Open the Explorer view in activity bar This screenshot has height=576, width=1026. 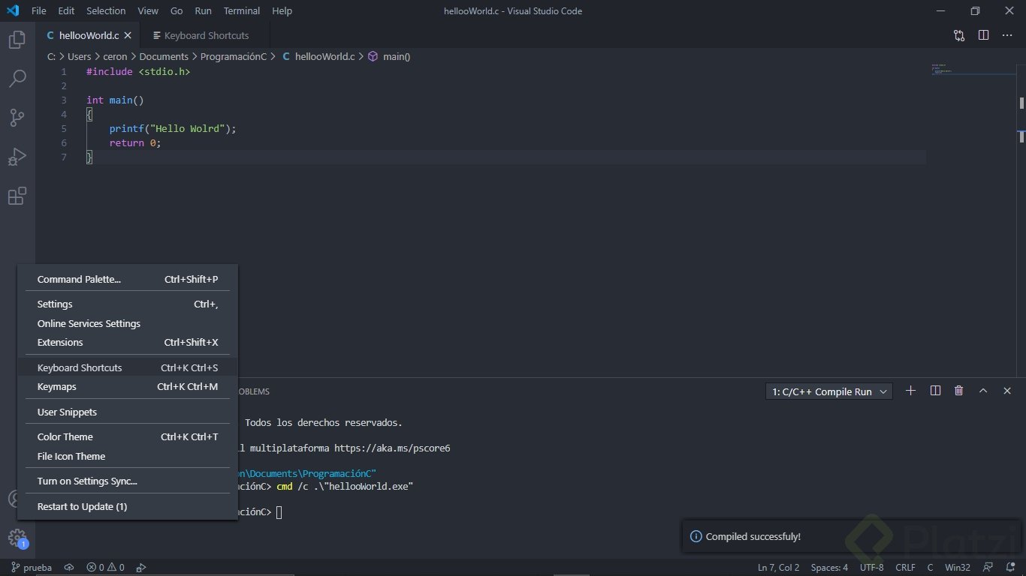pyautogui.click(x=17, y=40)
